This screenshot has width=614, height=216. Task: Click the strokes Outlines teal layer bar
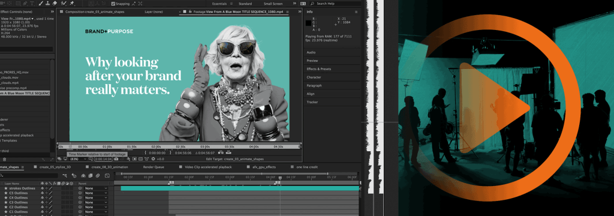point(240,188)
